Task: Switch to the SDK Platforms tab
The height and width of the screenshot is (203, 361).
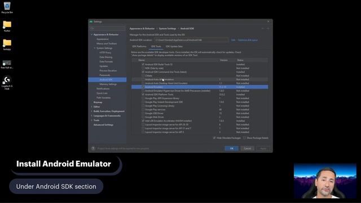Action: [x=139, y=46]
